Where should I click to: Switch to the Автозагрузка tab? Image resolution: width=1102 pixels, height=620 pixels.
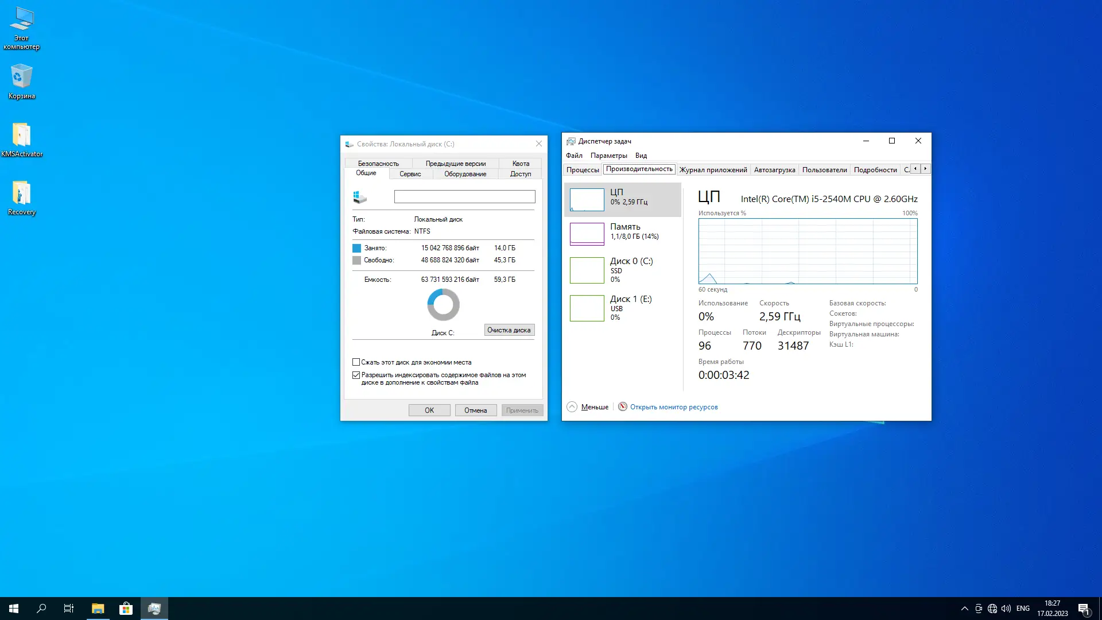(x=774, y=169)
